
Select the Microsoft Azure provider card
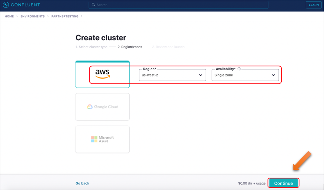pyautogui.click(x=103, y=139)
